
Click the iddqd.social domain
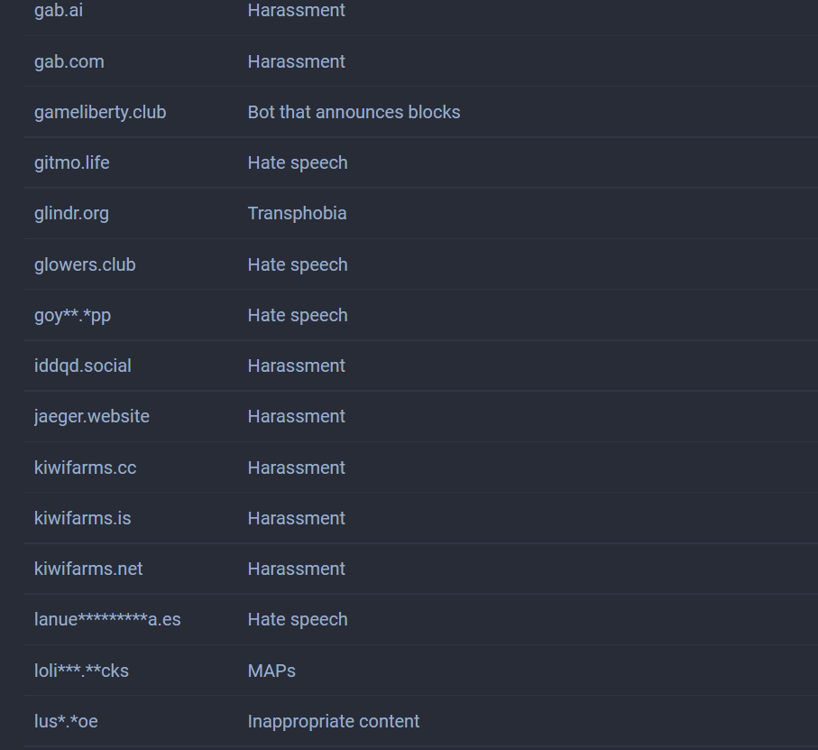83,366
